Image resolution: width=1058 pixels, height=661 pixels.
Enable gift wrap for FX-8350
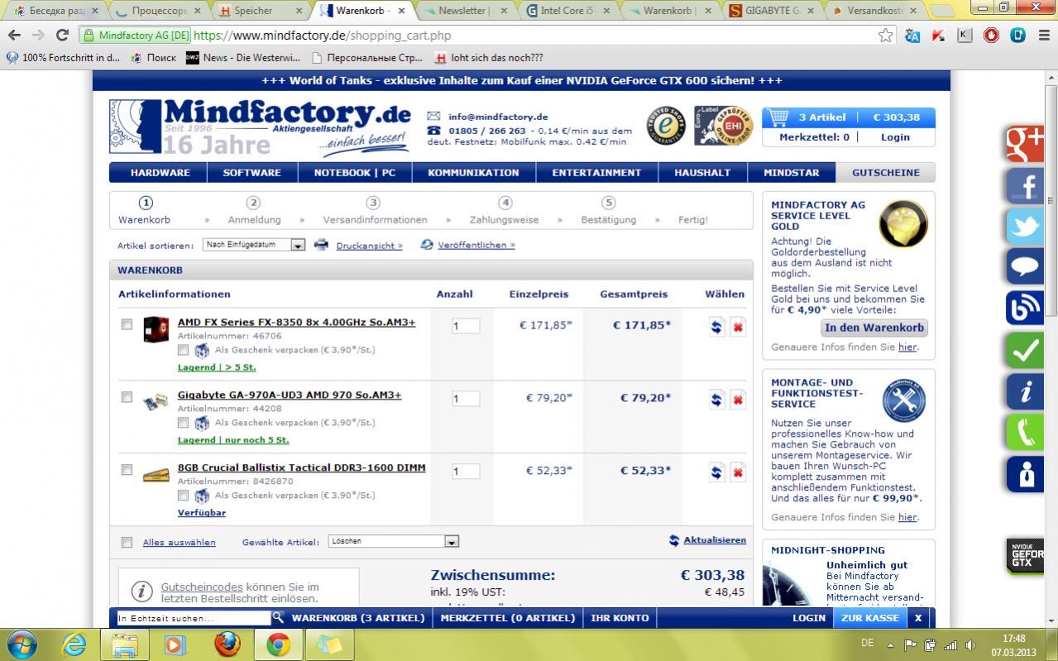click(x=183, y=350)
